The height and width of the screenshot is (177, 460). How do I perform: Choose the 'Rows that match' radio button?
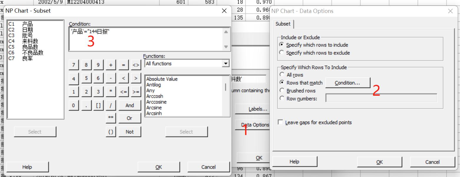(282, 83)
